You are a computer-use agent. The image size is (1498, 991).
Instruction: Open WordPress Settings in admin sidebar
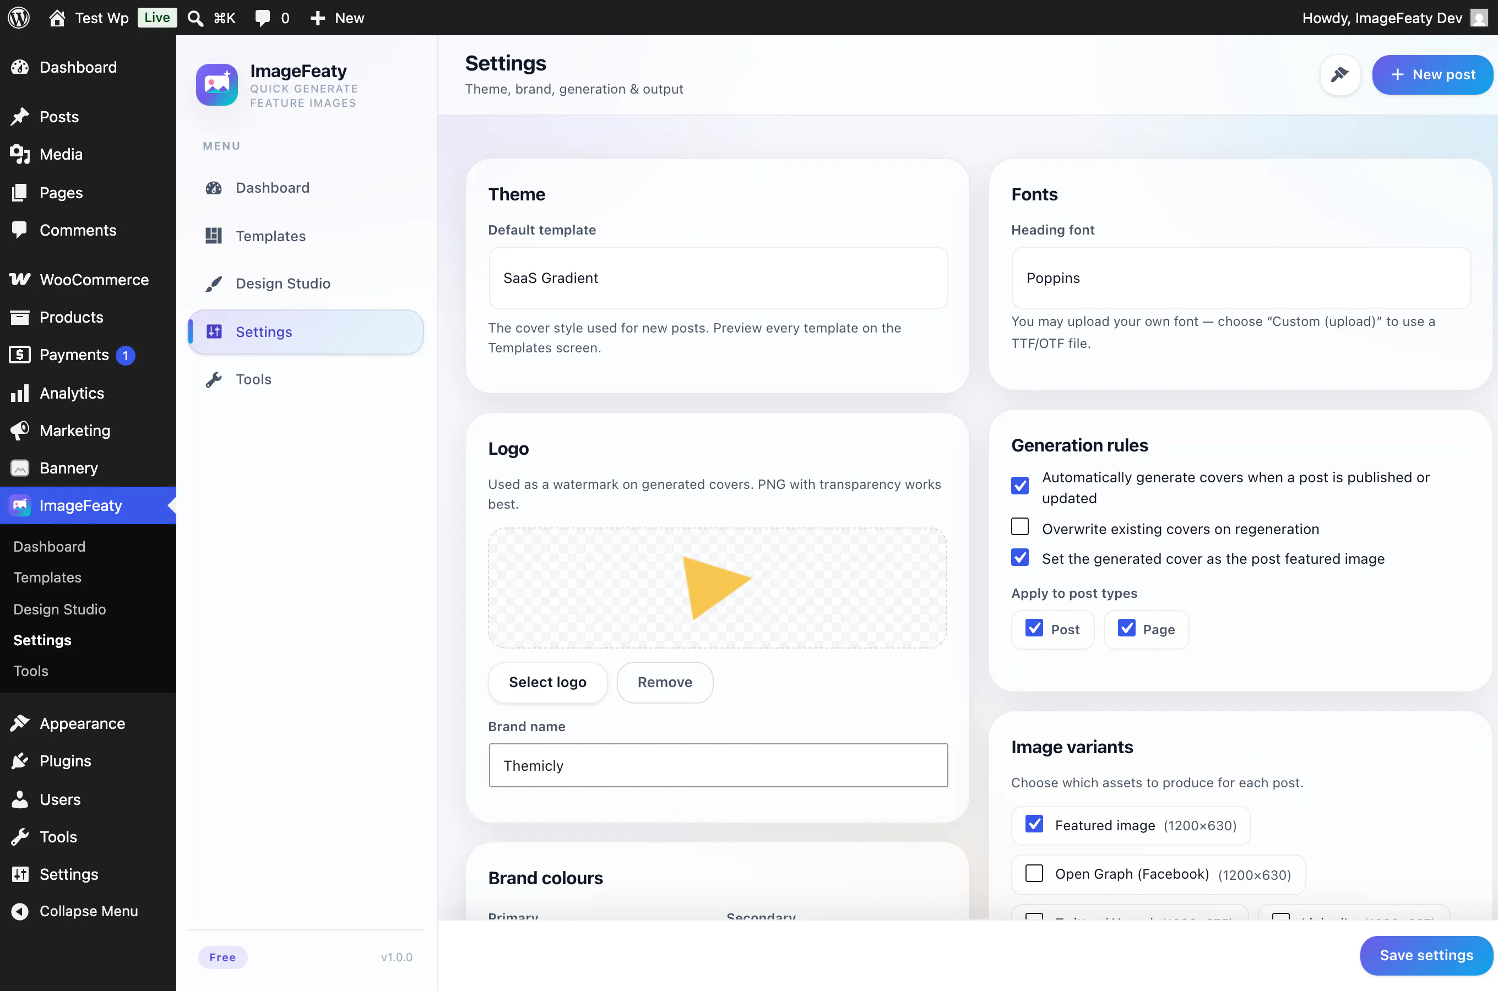click(x=69, y=874)
